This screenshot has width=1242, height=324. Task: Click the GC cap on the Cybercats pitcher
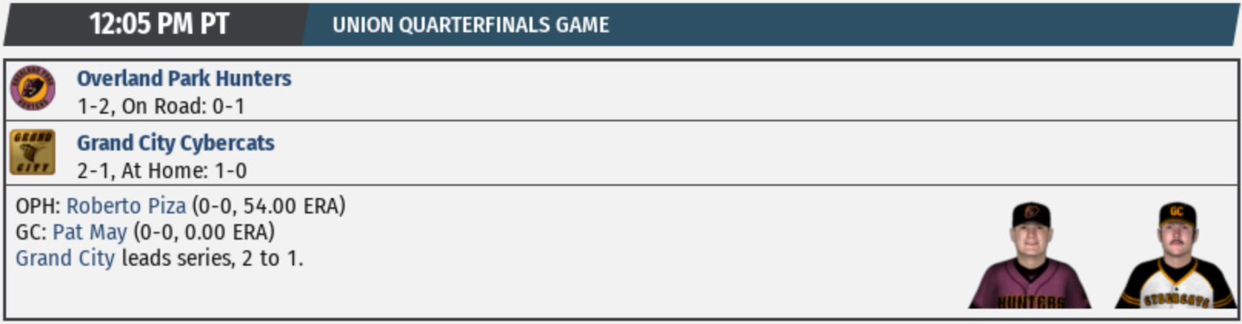tap(1177, 211)
